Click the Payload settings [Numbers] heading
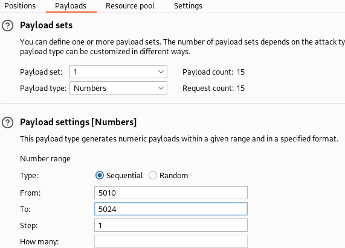Screen dimensions: 345x248 (x=79, y=122)
